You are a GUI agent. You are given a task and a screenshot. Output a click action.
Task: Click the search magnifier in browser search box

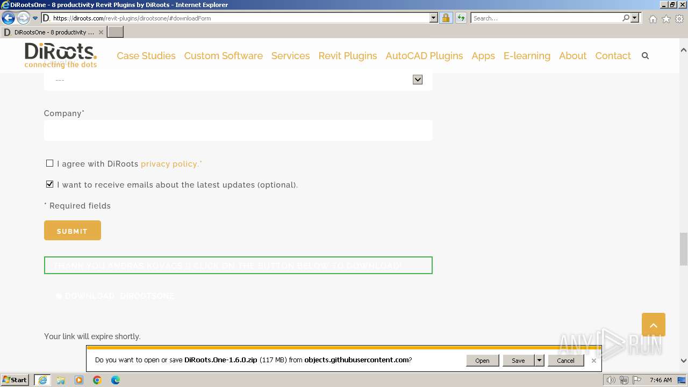click(x=626, y=18)
